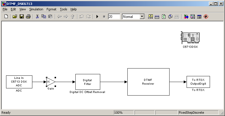
Task: Undo the last action with the toolbar arrow
Action: 82,17
